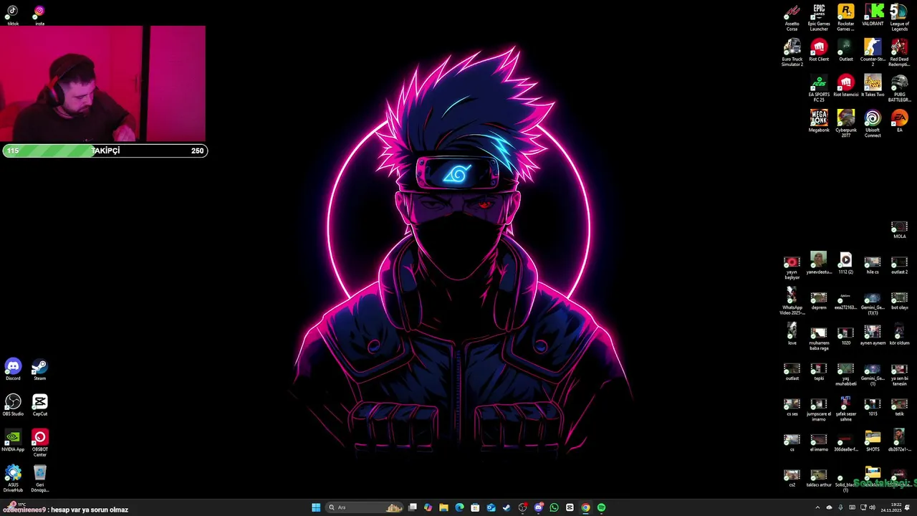This screenshot has width=917, height=516.
Task: Open the Ubisoft Connect icon
Action: pyautogui.click(x=873, y=124)
